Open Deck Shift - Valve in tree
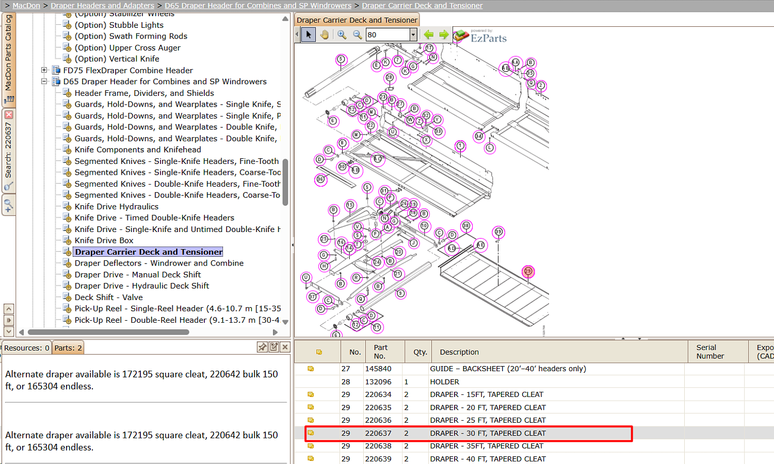 108,297
